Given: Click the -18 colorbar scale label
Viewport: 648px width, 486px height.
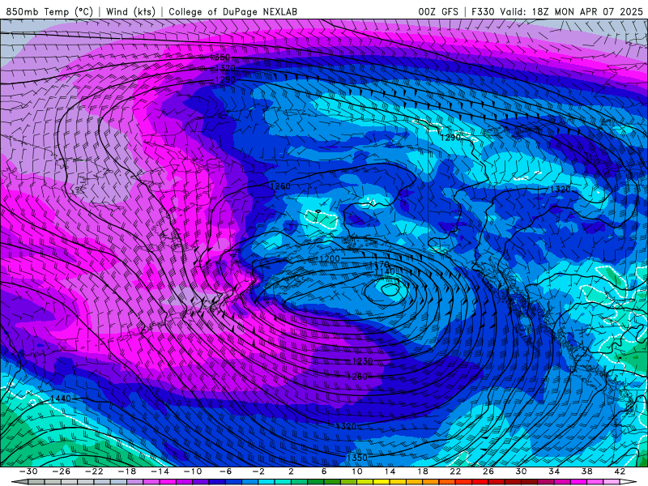Looking at the screenshot, I should point(127,471).
